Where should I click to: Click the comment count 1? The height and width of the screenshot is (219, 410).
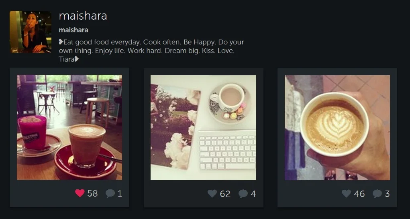[x=120, y=193]
